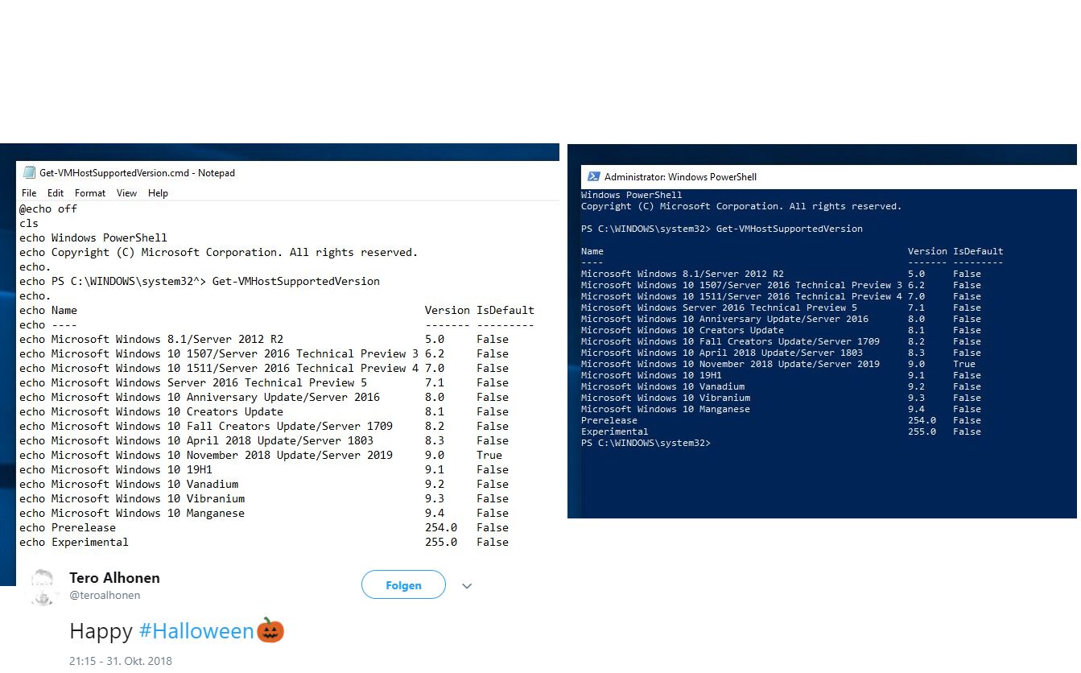The image size is (1081, 673).
Task: Click the Technical Preview 4 line in Notepad
Action: 264,368
